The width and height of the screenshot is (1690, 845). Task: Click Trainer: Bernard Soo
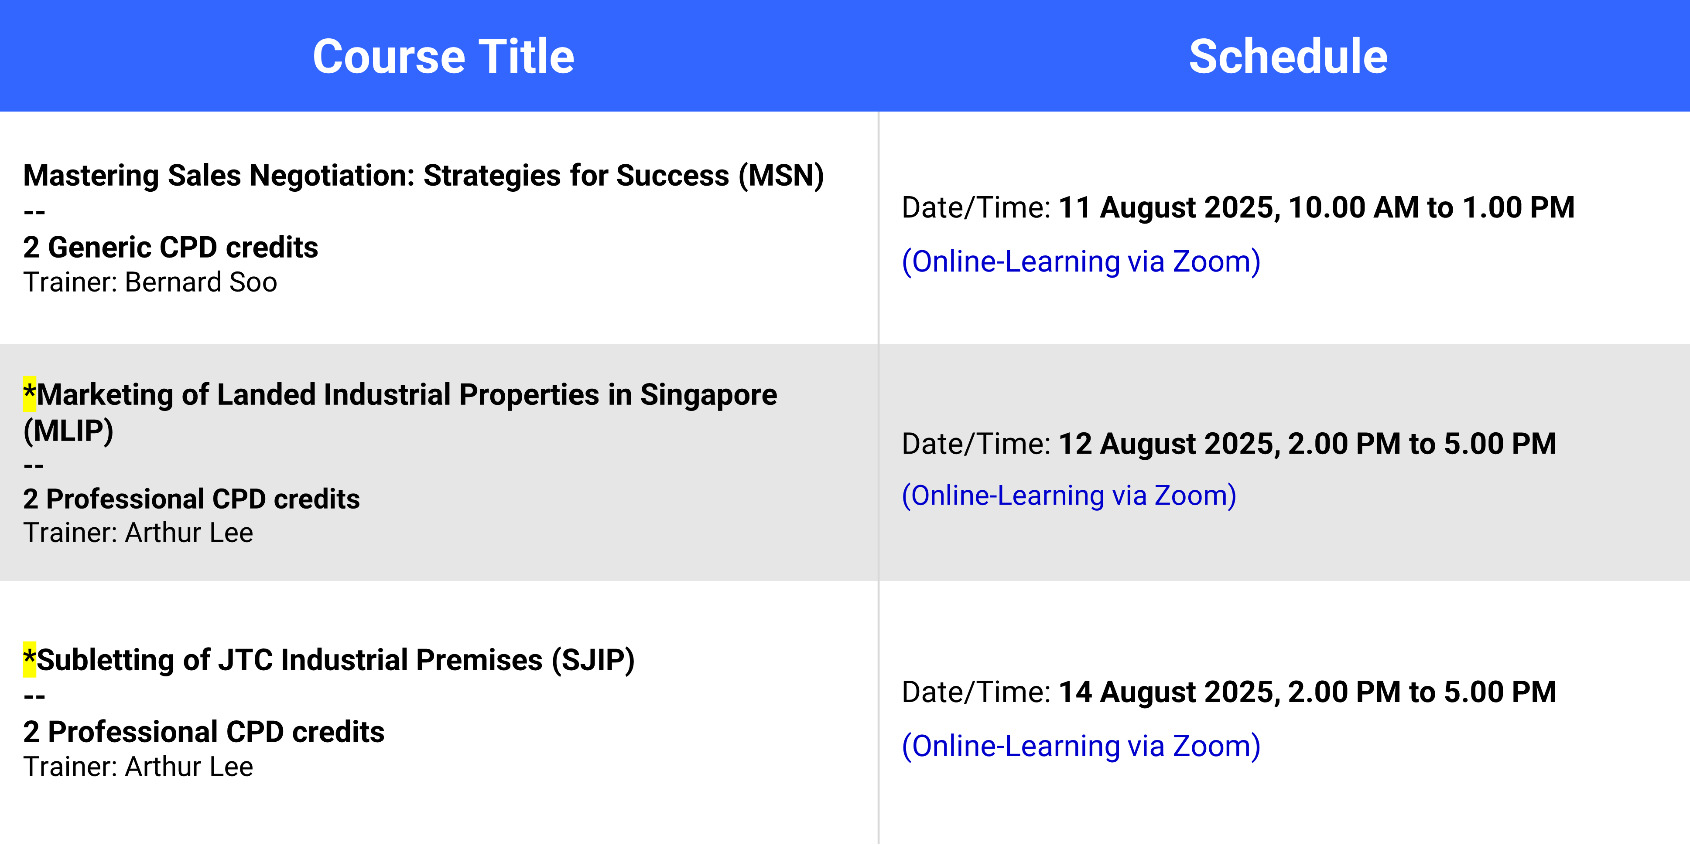click(150, 282)
